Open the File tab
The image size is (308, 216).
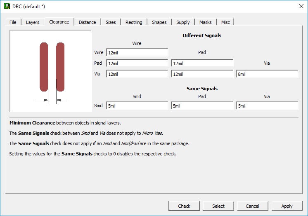13,22
